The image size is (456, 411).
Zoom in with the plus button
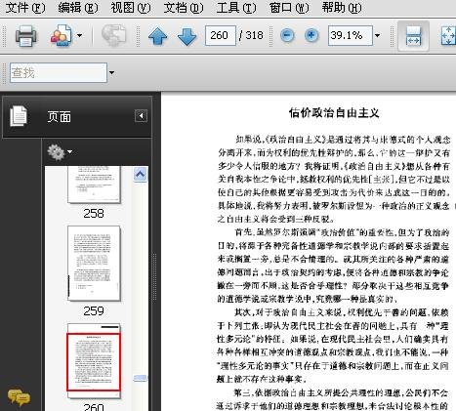pyautogui.click(x=311, y=35)
